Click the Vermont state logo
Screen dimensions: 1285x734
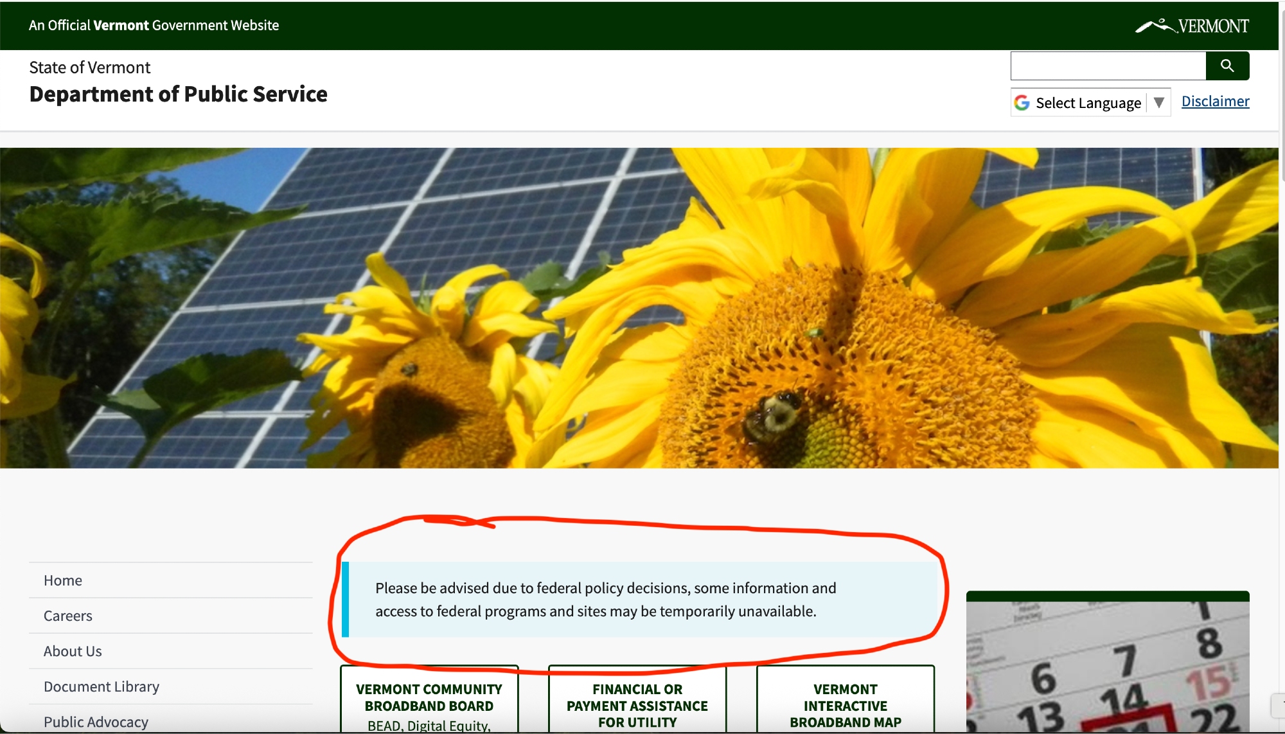coord(1192,26)
